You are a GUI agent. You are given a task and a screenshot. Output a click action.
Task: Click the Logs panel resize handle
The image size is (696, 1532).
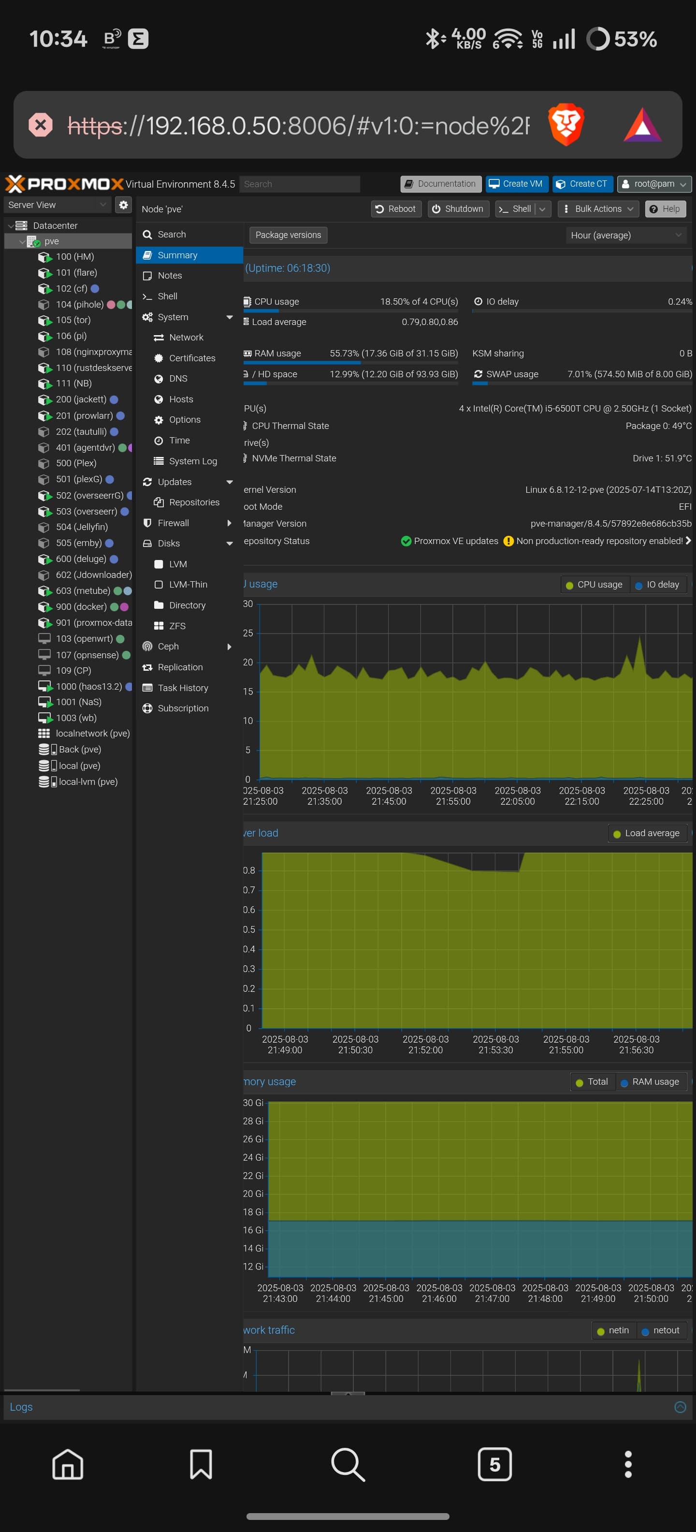[348, 1393]
